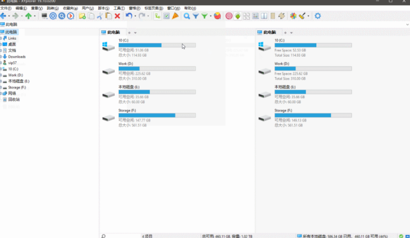Open the 工具(T) menu
410x238 pixels.
coord(119,9)
